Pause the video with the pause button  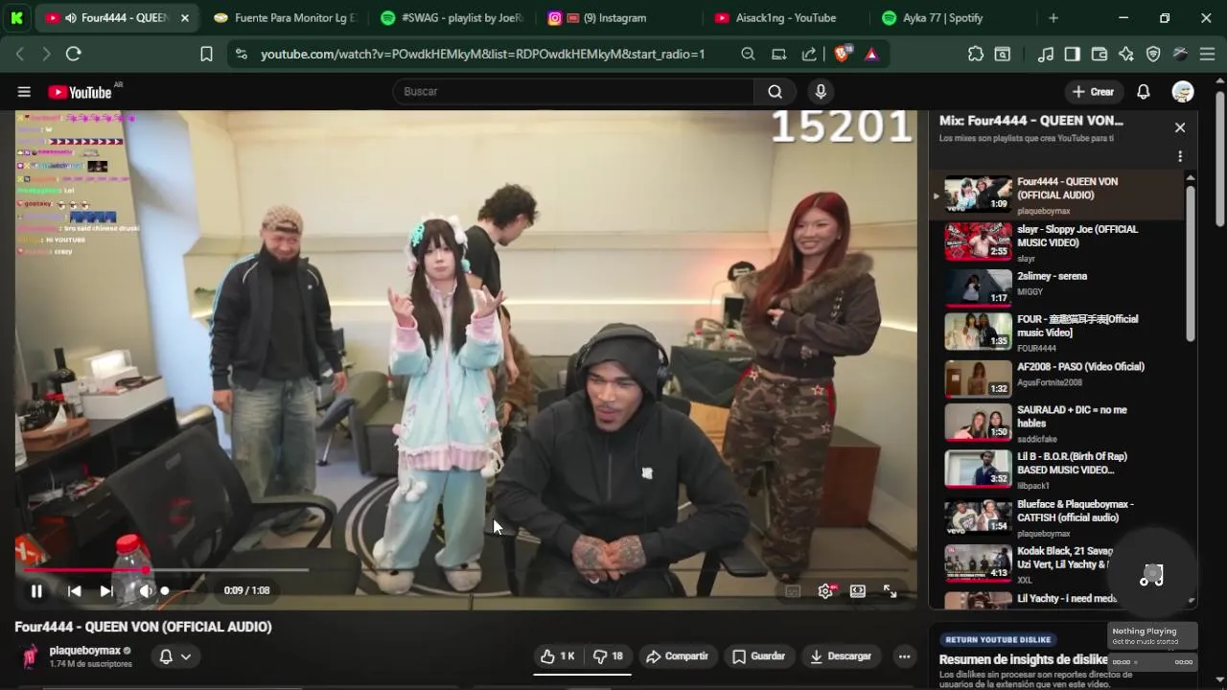(x=36, y=591)
